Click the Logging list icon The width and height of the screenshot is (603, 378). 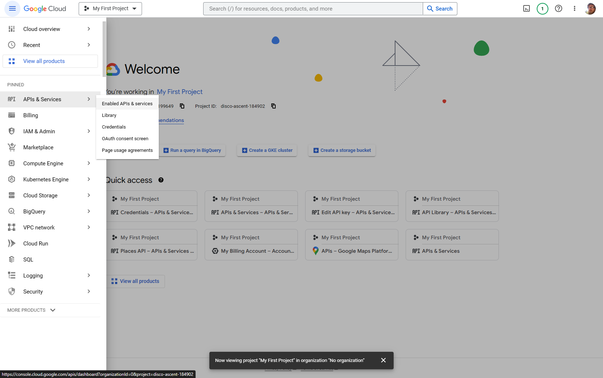point(12,275)
